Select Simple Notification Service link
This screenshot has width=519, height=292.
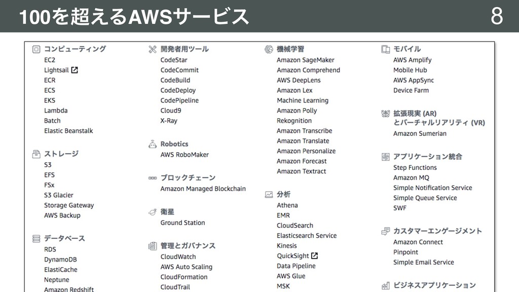[x=433, y=188]
